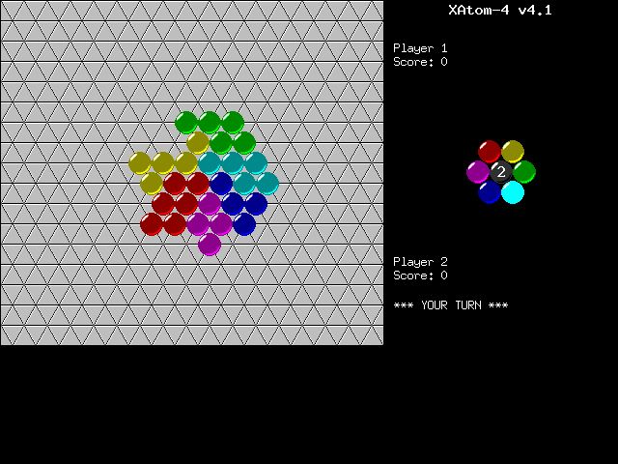Viewport: 618px width, 464px height.
Task: Select the leftmost red ball in bottom red row
Action: coord(152,224)
